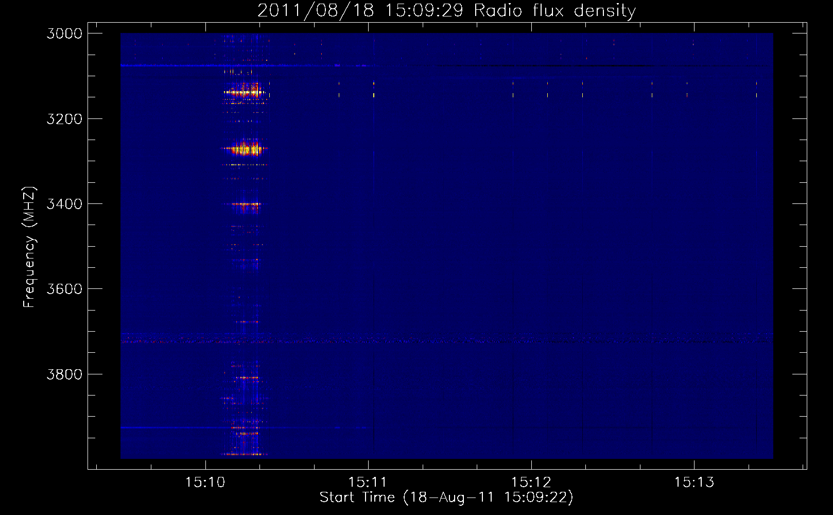Click the '3400' frequency axis label

pos(64,204)
